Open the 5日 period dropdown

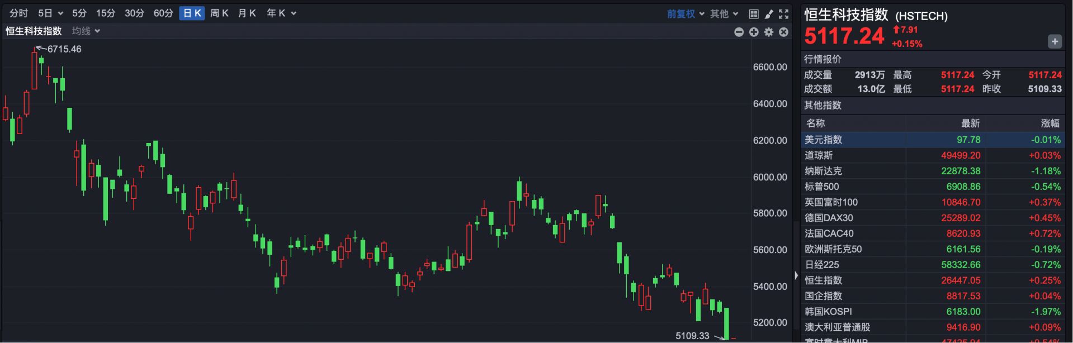click(50, 13)
